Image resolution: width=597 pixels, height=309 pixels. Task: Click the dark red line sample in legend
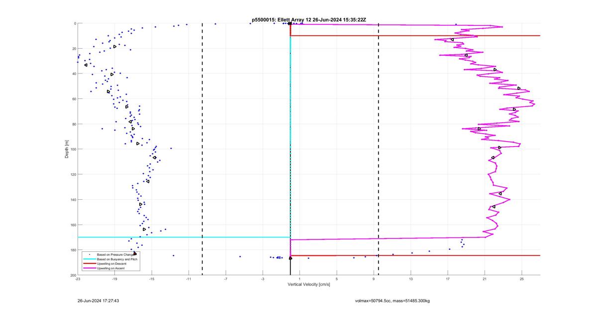90,263
